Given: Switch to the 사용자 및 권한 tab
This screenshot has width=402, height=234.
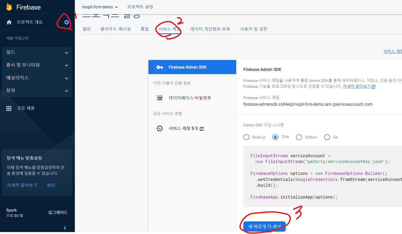Looking at the screenshot, I should (254, 29).
